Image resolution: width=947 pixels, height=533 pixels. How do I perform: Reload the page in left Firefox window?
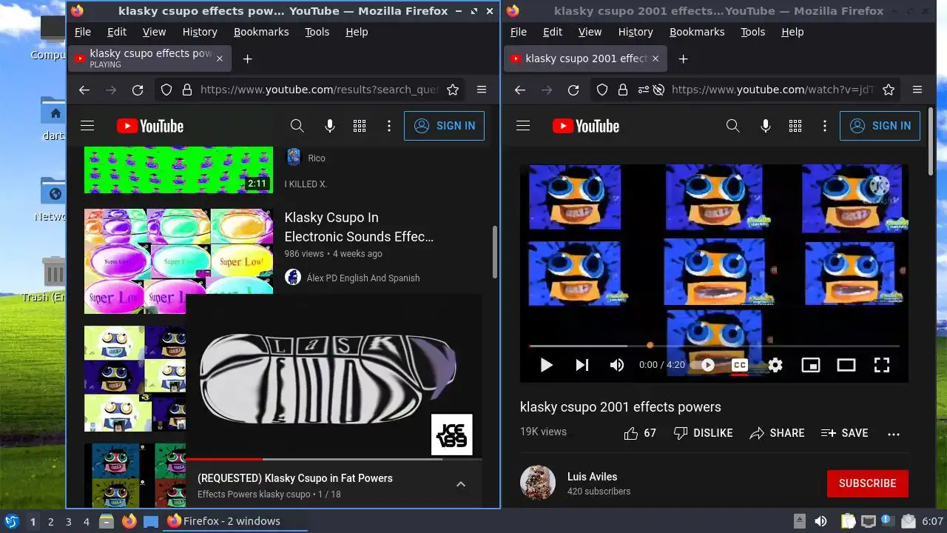(138, 90)
